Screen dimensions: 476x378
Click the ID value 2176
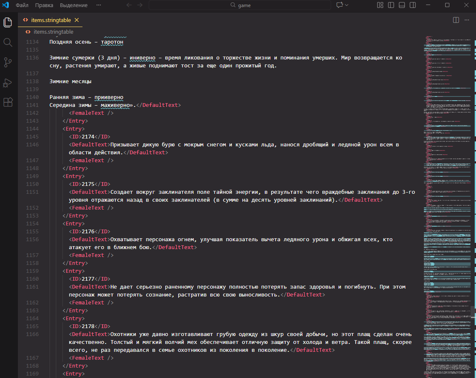(88, 232)
